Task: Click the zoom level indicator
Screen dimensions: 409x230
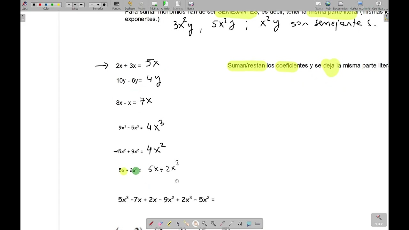Action: 379,220
